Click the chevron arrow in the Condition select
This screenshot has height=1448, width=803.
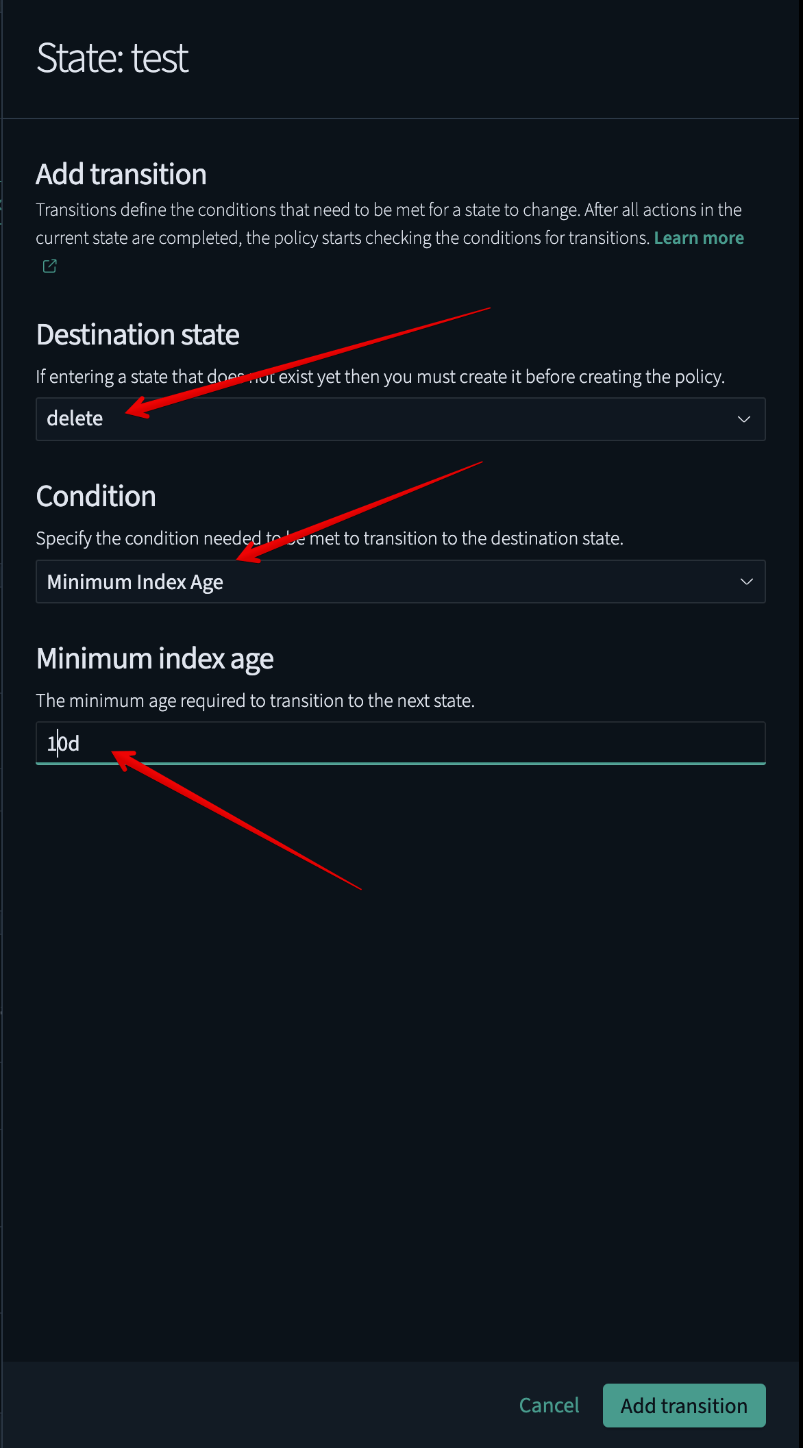pos(746,582)
